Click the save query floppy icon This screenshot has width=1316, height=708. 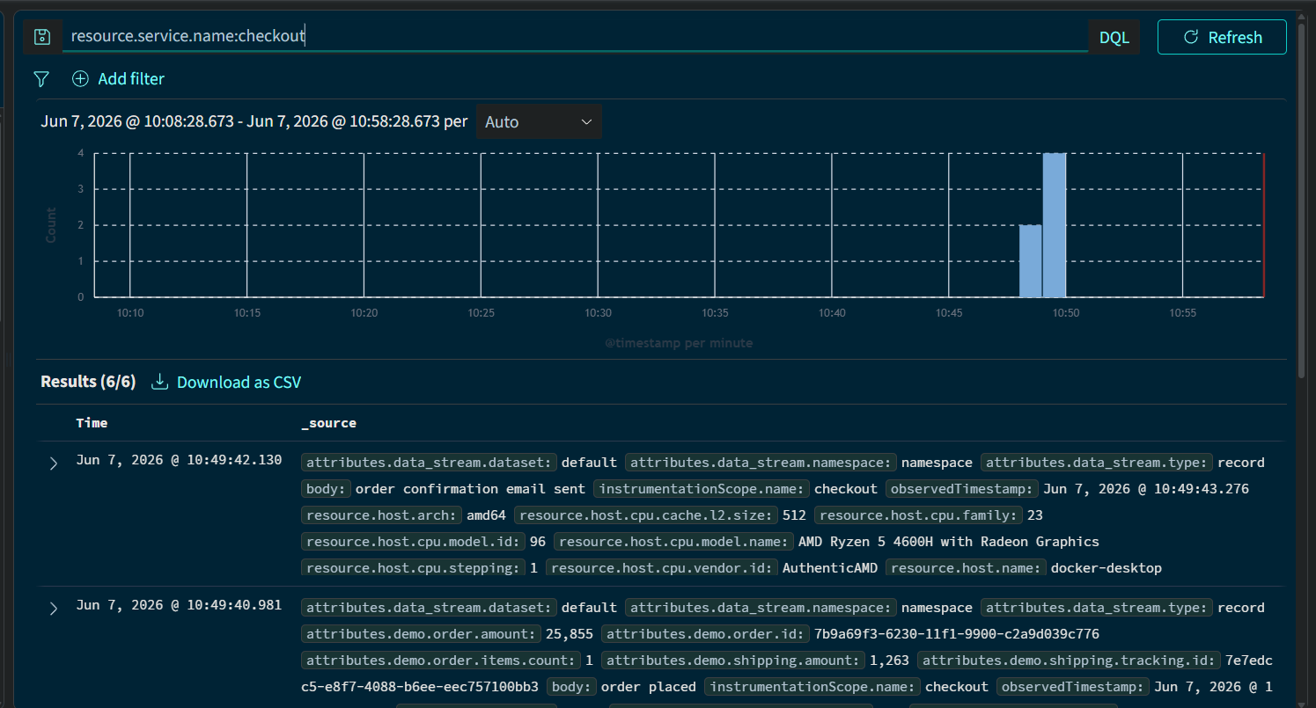point(42,37)
